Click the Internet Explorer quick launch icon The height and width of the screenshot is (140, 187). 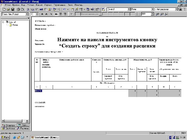(x=14, y=137)
